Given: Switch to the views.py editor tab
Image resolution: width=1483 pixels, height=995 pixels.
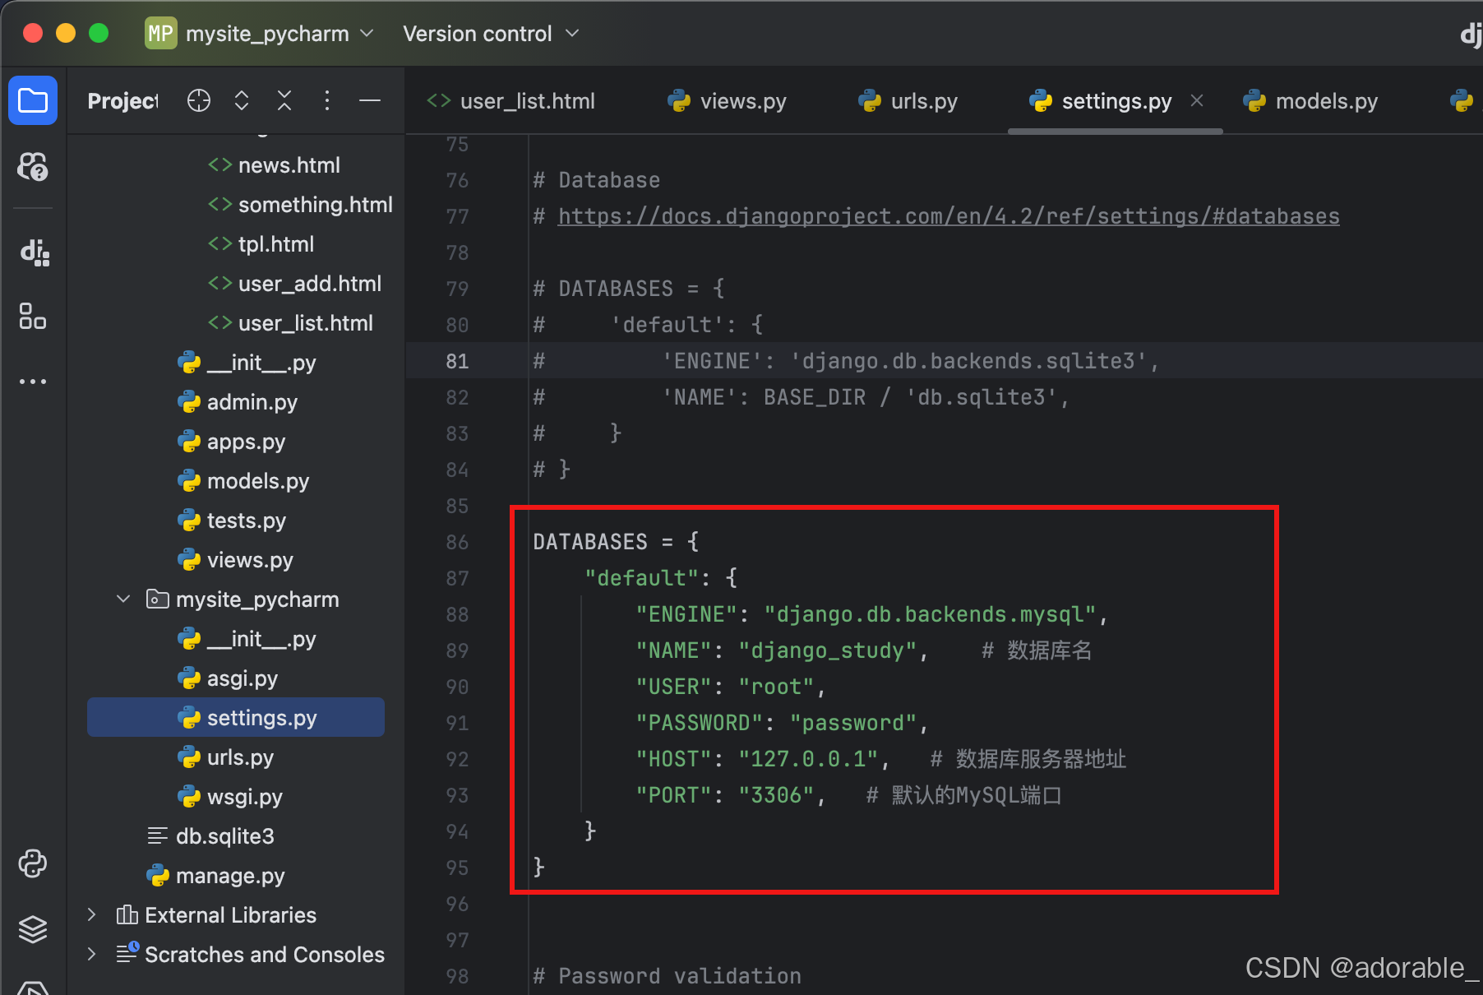Looking at the screenshot, I should point(728,101).
